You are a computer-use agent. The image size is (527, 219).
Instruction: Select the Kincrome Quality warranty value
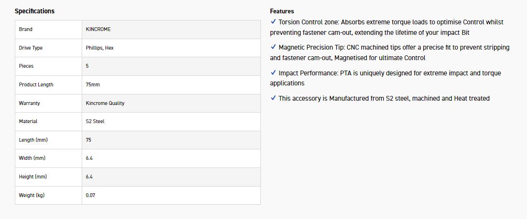pyautogui.click(x=105, y=103)
